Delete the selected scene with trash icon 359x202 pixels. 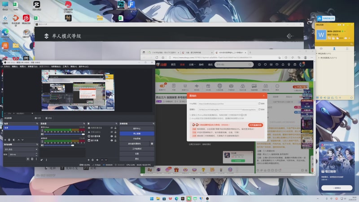pyautogui.click(x=9, y=140)
